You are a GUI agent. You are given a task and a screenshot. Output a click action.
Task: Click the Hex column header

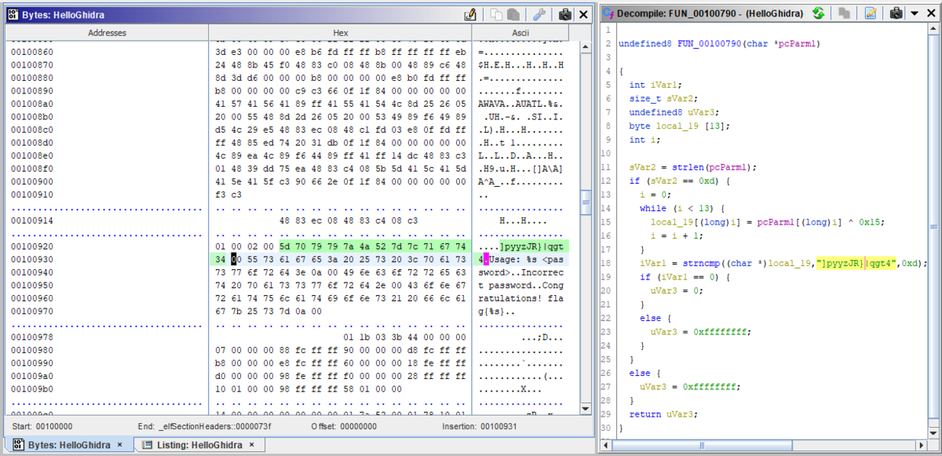[340, 32]
